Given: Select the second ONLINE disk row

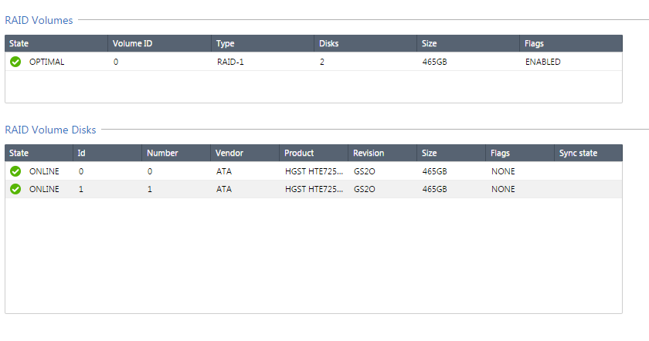Looking at the screenshot, I should (x=314, y=189).
